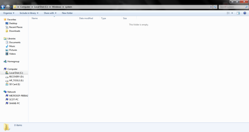Screen dimensions: 249x132
Task: Refresh the system folder view
Action: pos(215,7)
